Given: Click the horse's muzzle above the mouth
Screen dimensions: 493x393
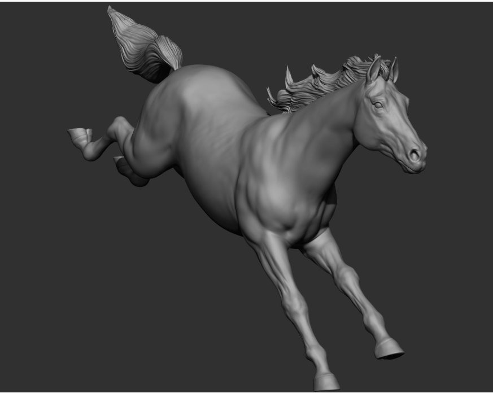Looking at the screenshot, I should pos(409,144).
